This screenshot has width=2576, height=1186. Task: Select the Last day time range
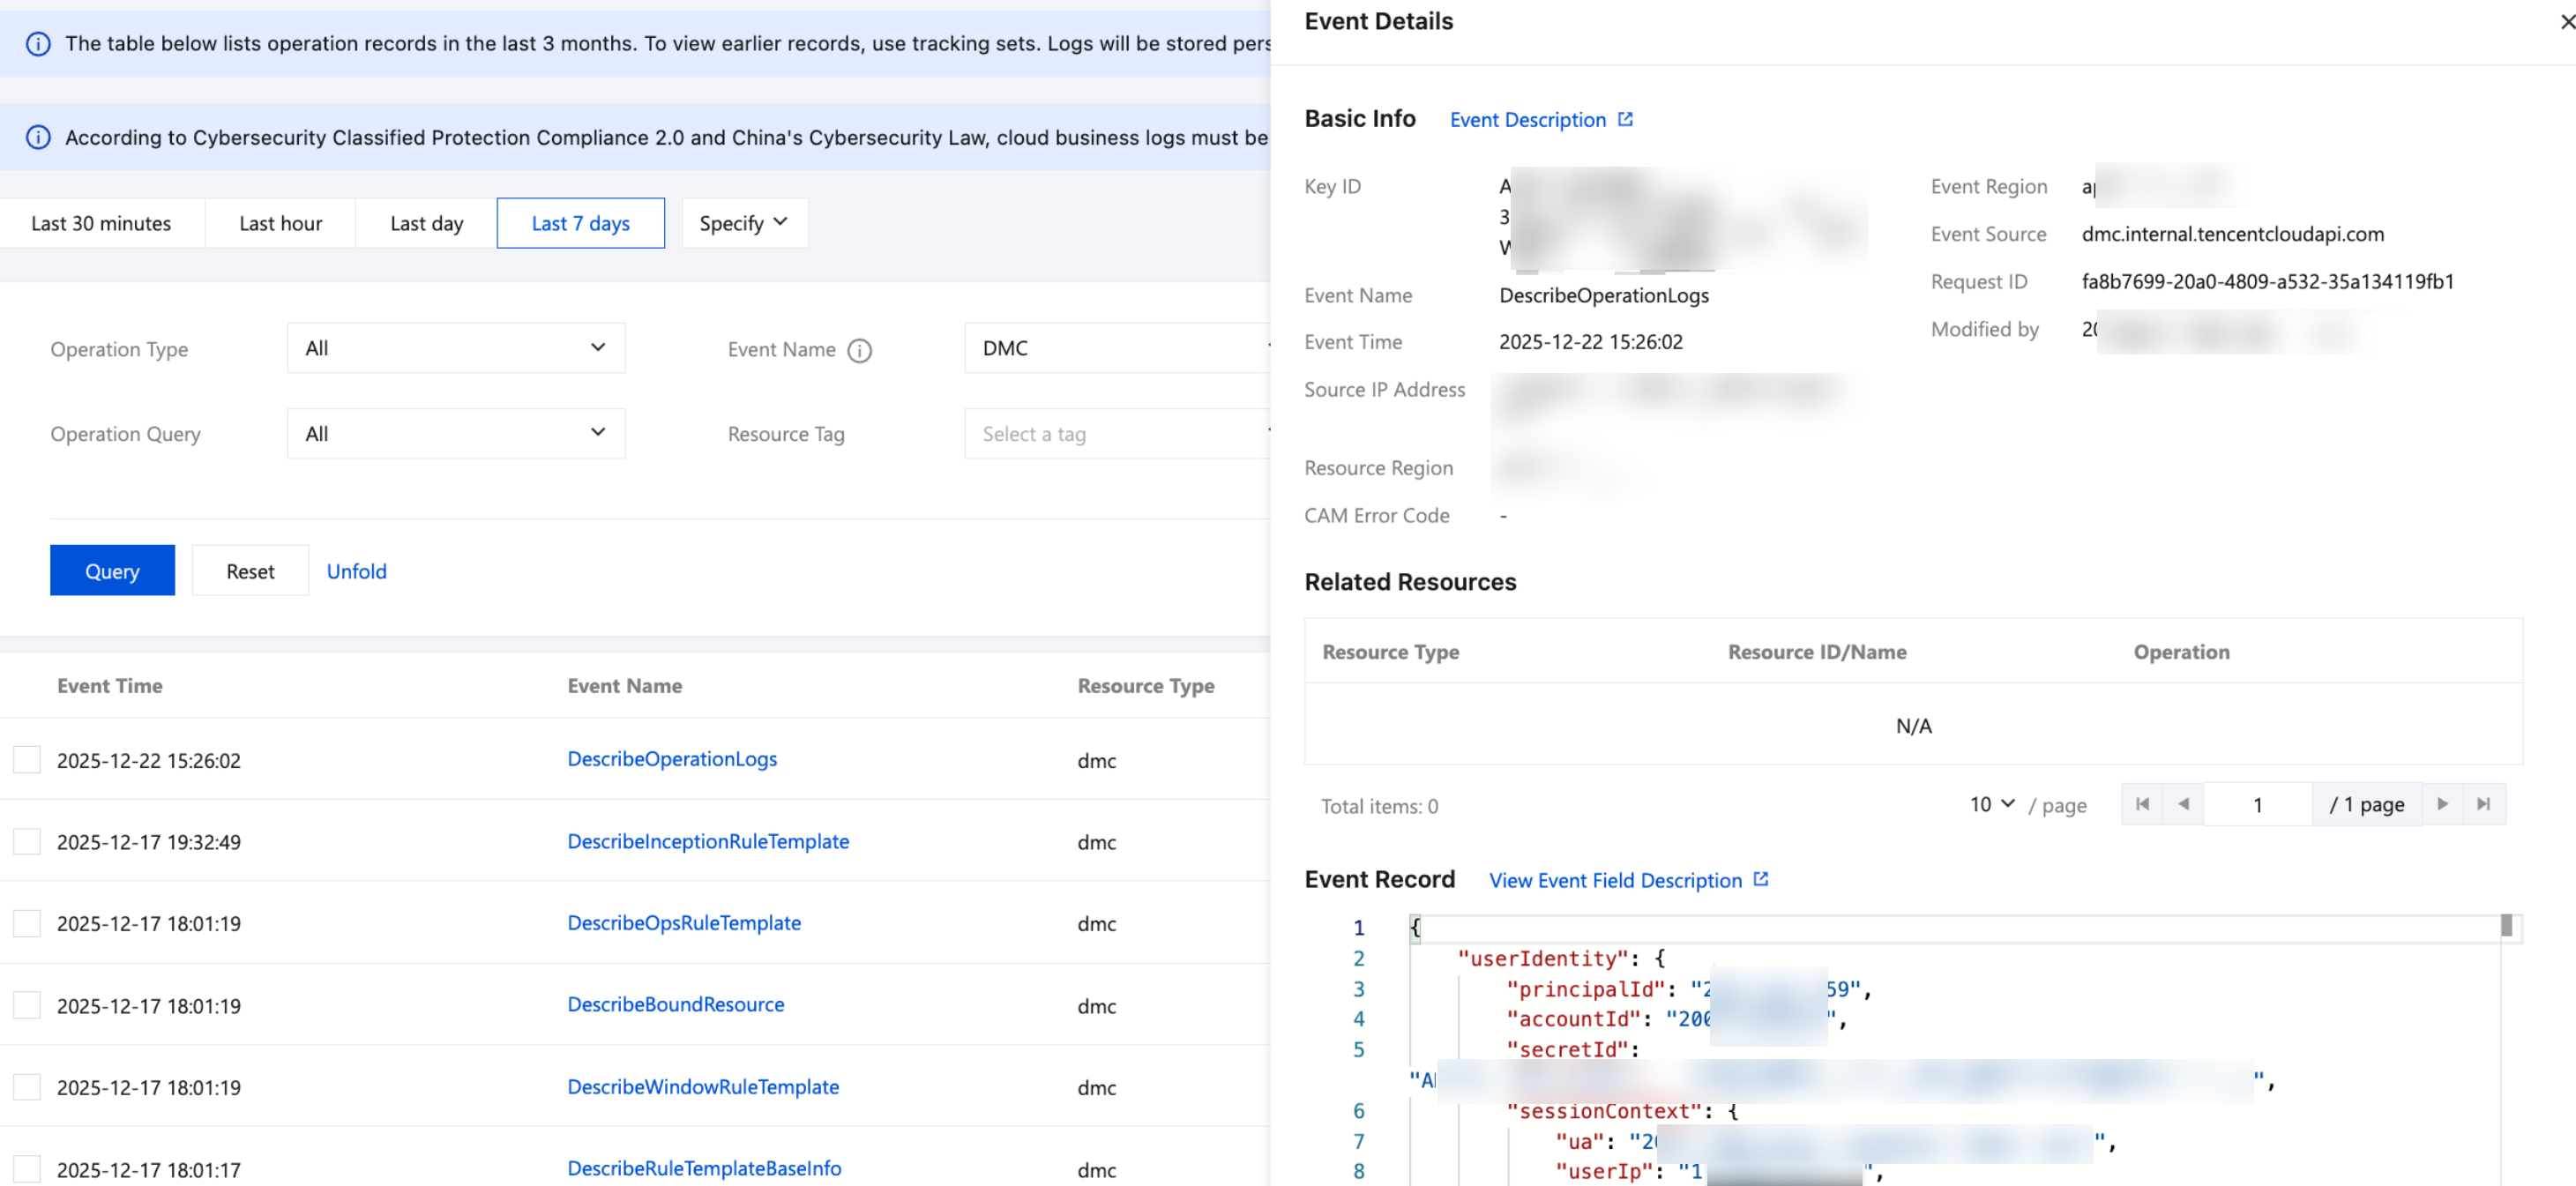(x=426, y=223)
